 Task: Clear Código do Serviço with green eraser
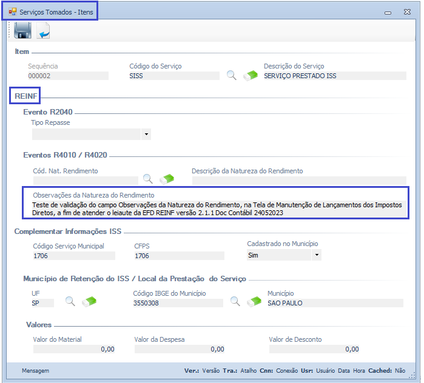point(251,76)
